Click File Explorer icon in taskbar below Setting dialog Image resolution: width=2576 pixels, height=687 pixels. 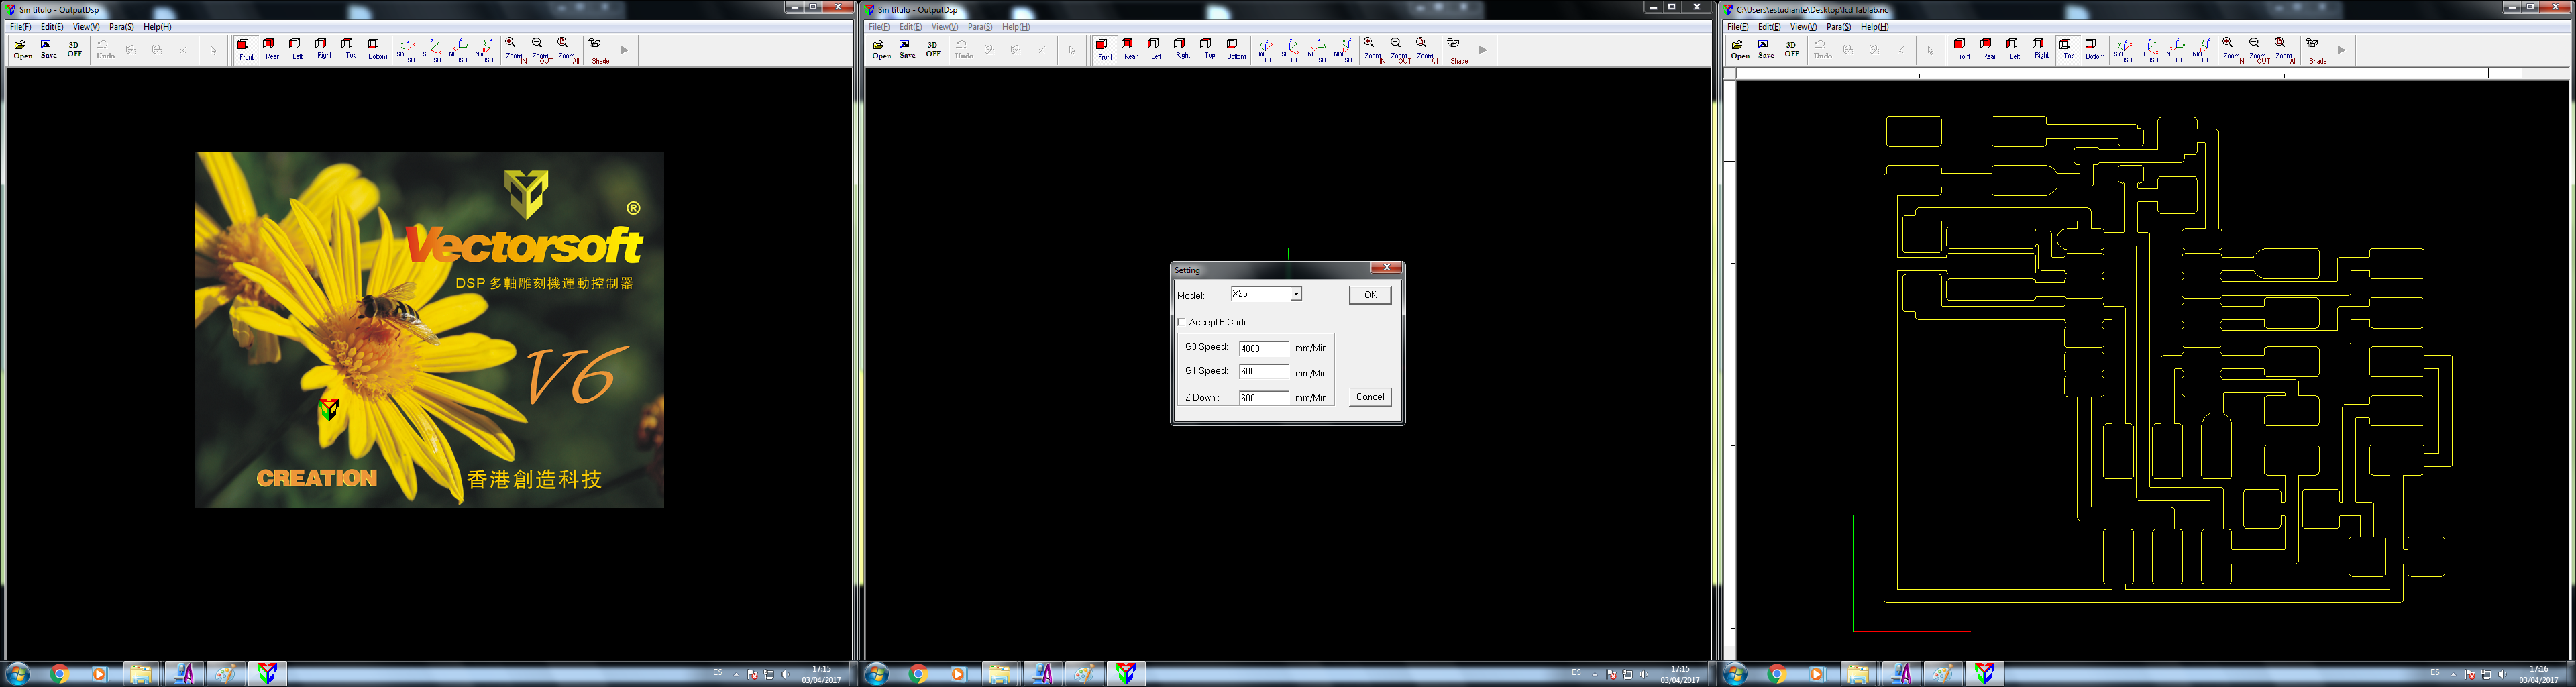coord(999,674)
